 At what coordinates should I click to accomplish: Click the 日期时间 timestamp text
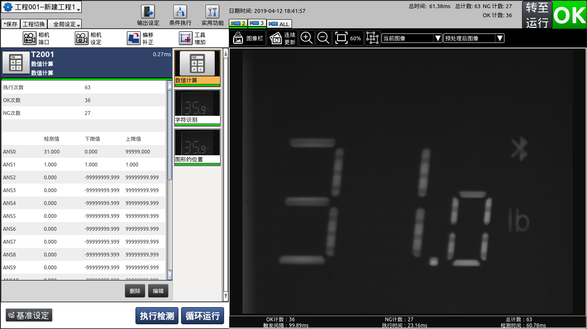coord(267,11)
